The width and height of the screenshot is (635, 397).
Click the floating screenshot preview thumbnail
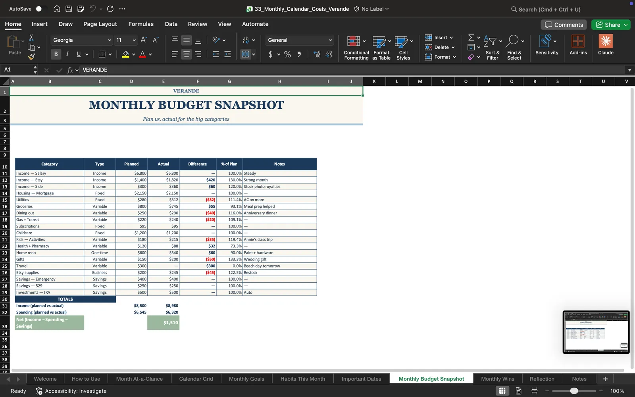coord(596,332)
